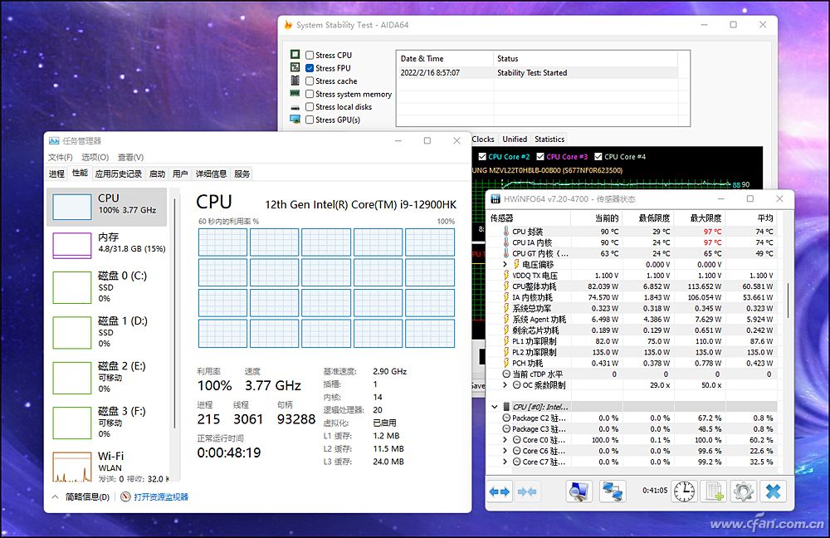Click the Stress GPU(s) monitor icon
The image size is (830, 538).
pyautogui.click(x=295, y=120)
